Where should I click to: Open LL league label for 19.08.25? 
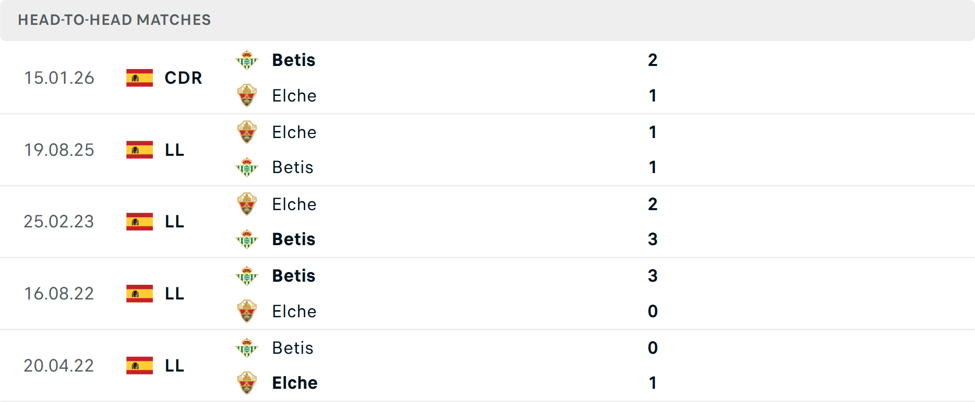[175, 150]
